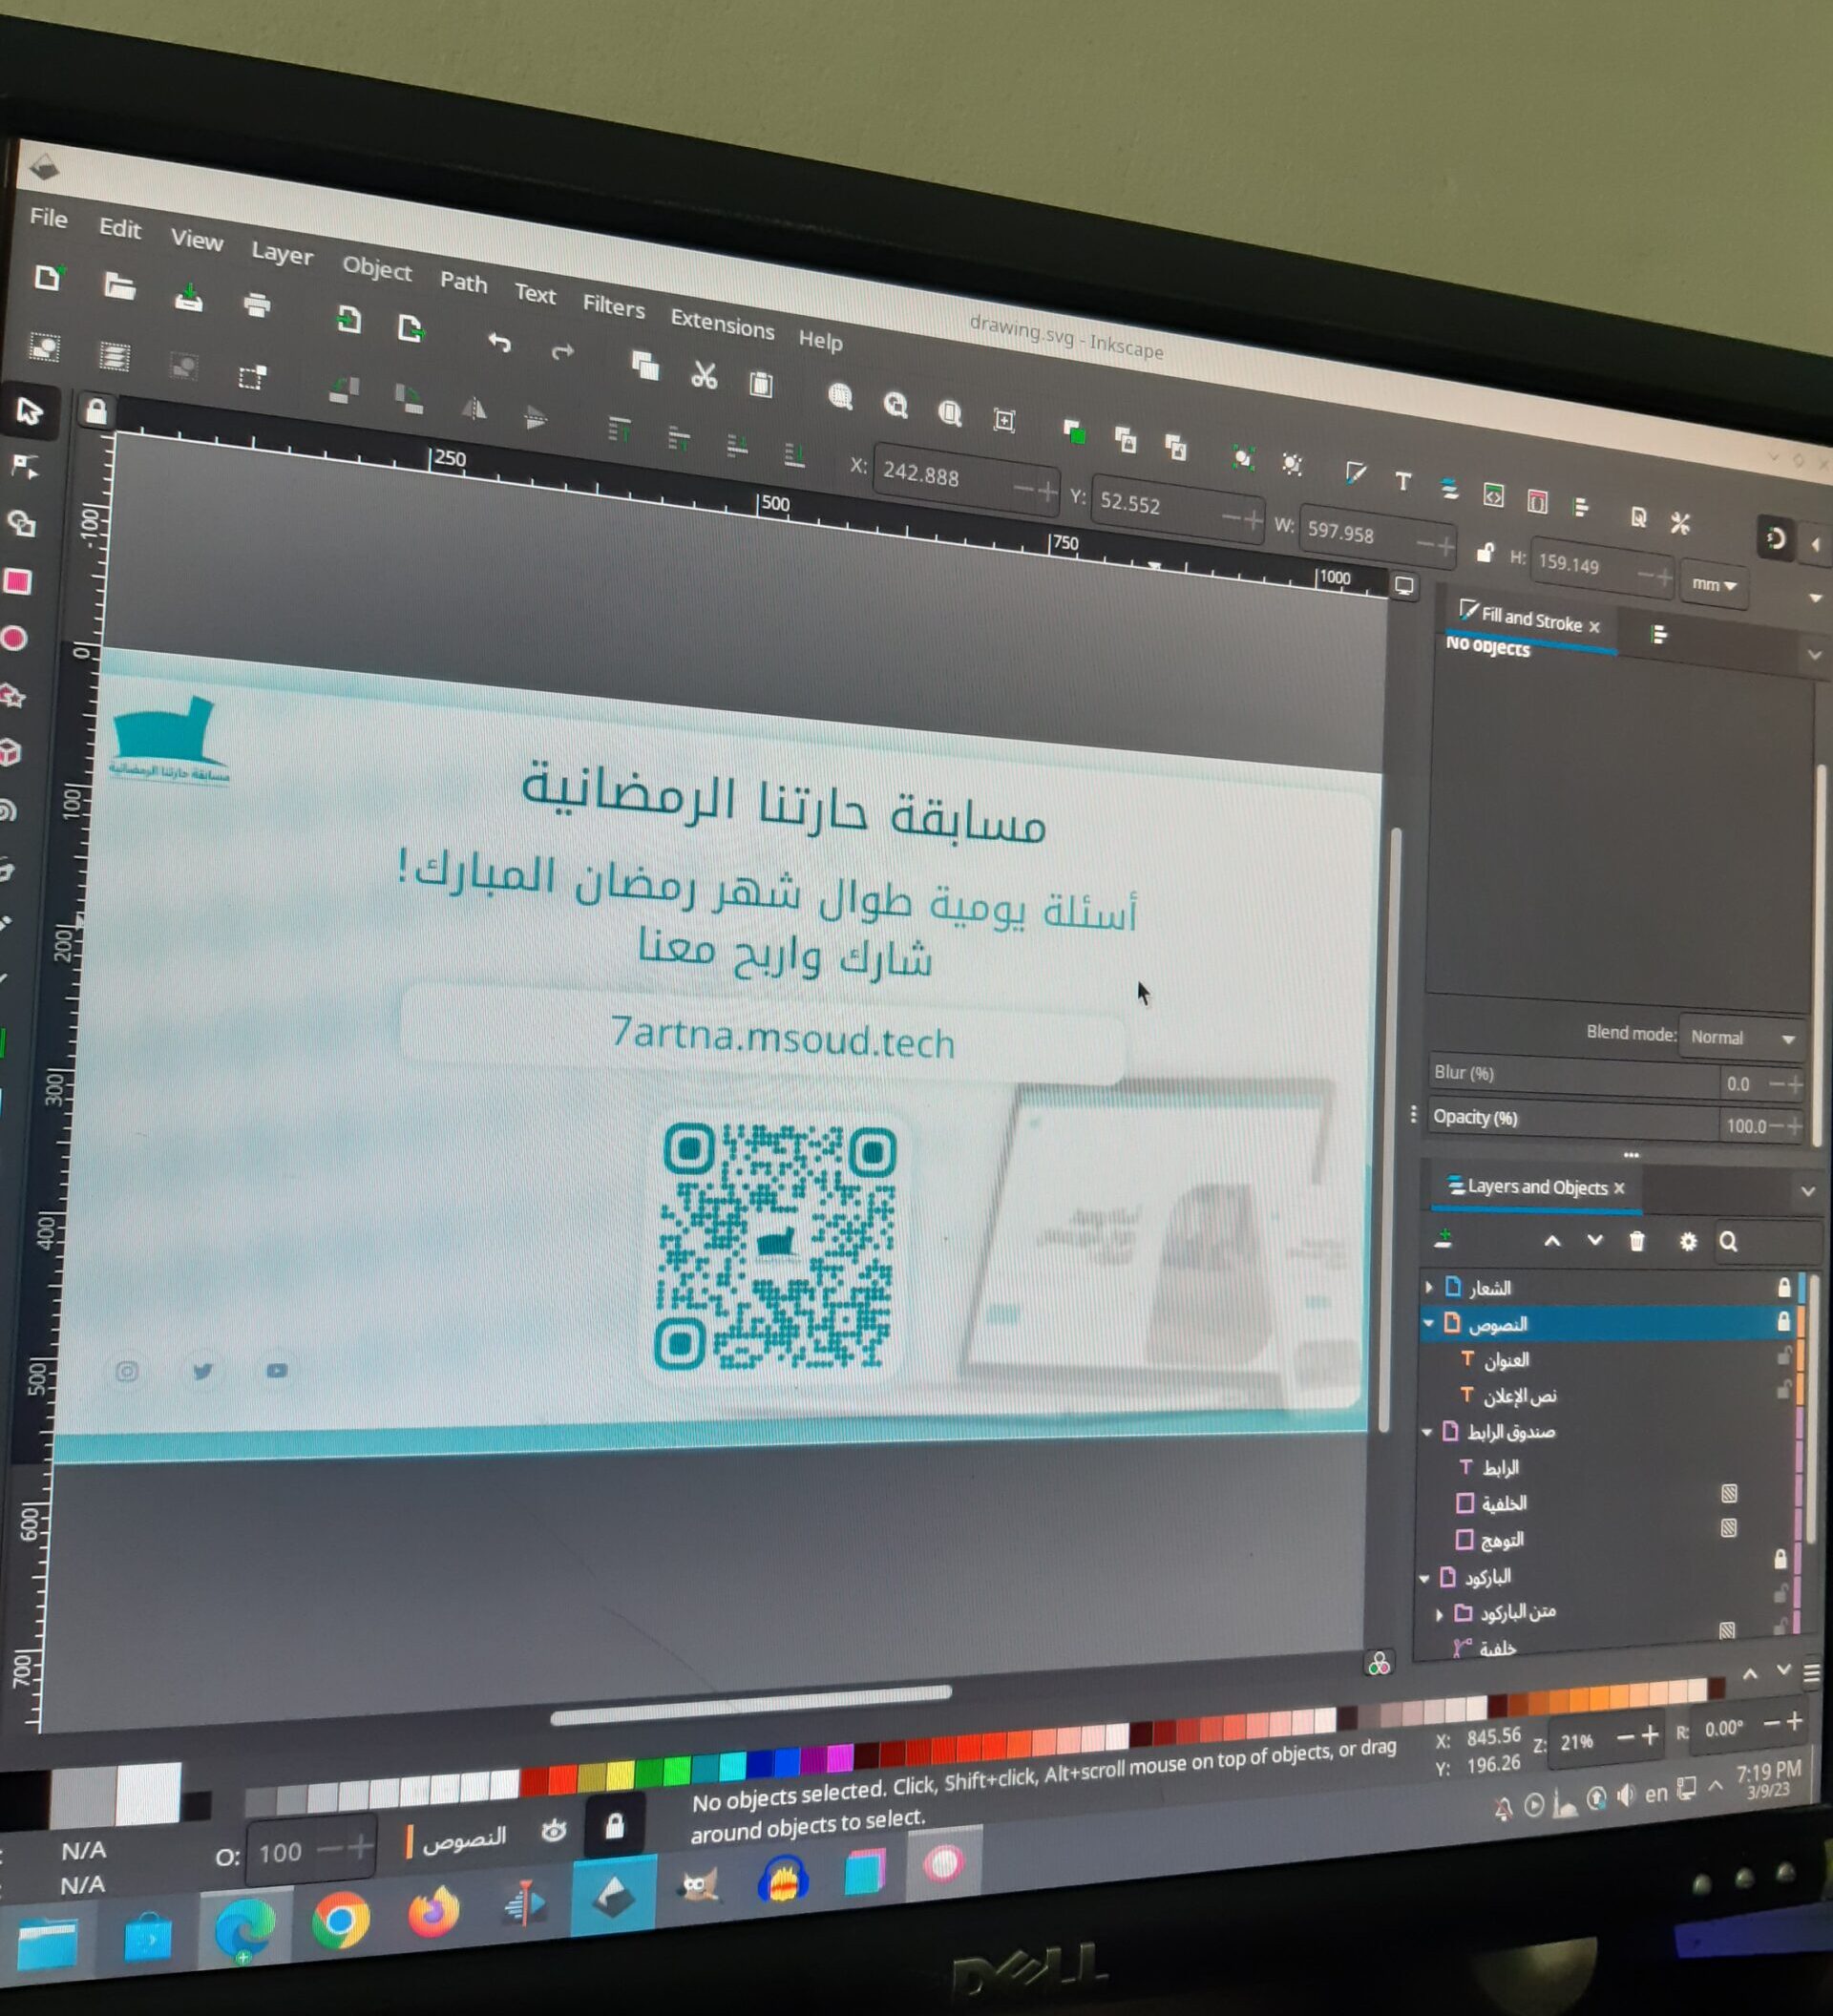This screenshot has height=2016, width=1833.
Task: Open the Blend mode Normal dropdown
Action: [x=1743, y=1037]
